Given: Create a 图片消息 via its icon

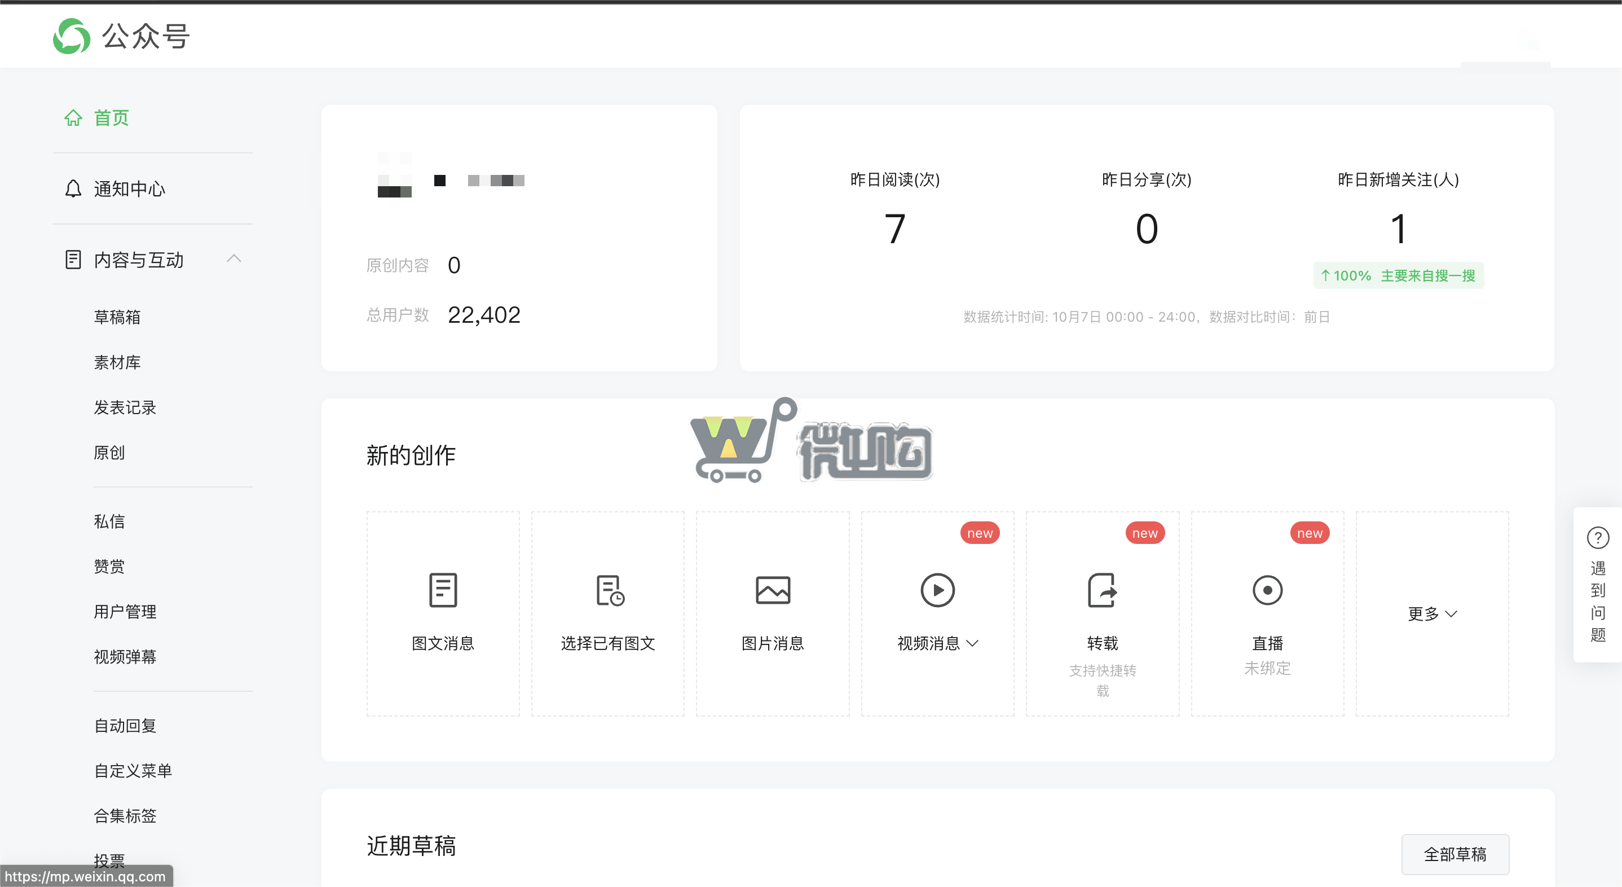Looking at the screenshot, I should pyautogui.click(x=773, y=590).
